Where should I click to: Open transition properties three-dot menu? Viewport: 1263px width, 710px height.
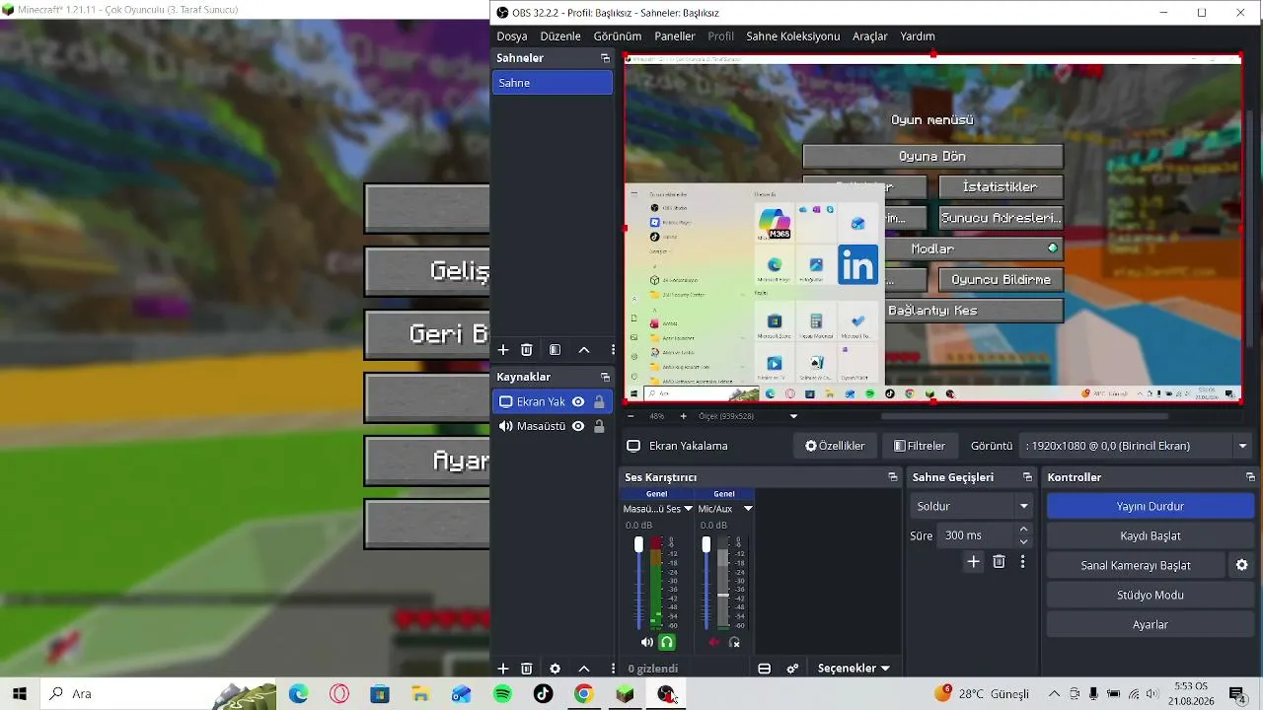1022,562
